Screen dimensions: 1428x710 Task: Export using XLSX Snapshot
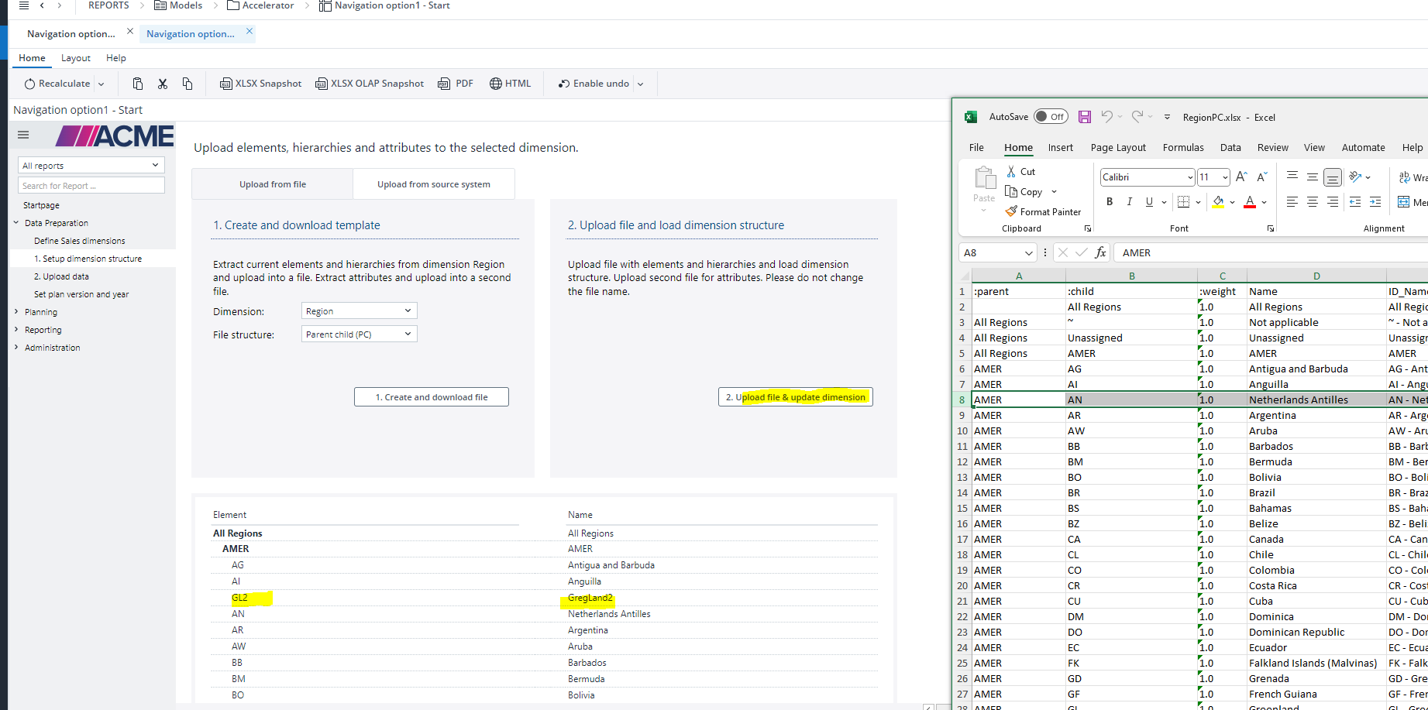[x=260, y=84]
